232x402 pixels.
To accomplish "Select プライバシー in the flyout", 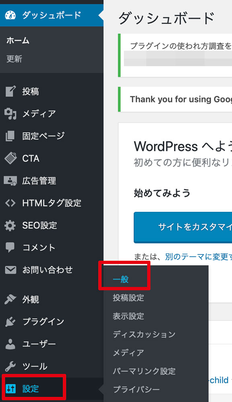I will point(136,390).
